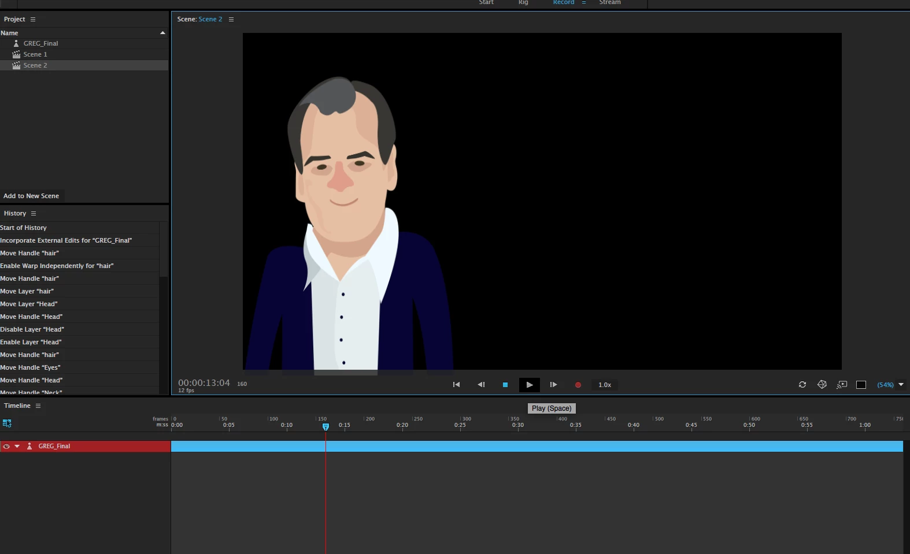Toggle Name column sort arrow

tap(162, 33)
